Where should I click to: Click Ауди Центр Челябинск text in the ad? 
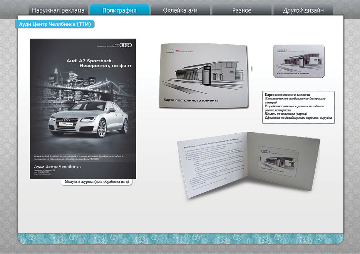[x=57, y=166]
